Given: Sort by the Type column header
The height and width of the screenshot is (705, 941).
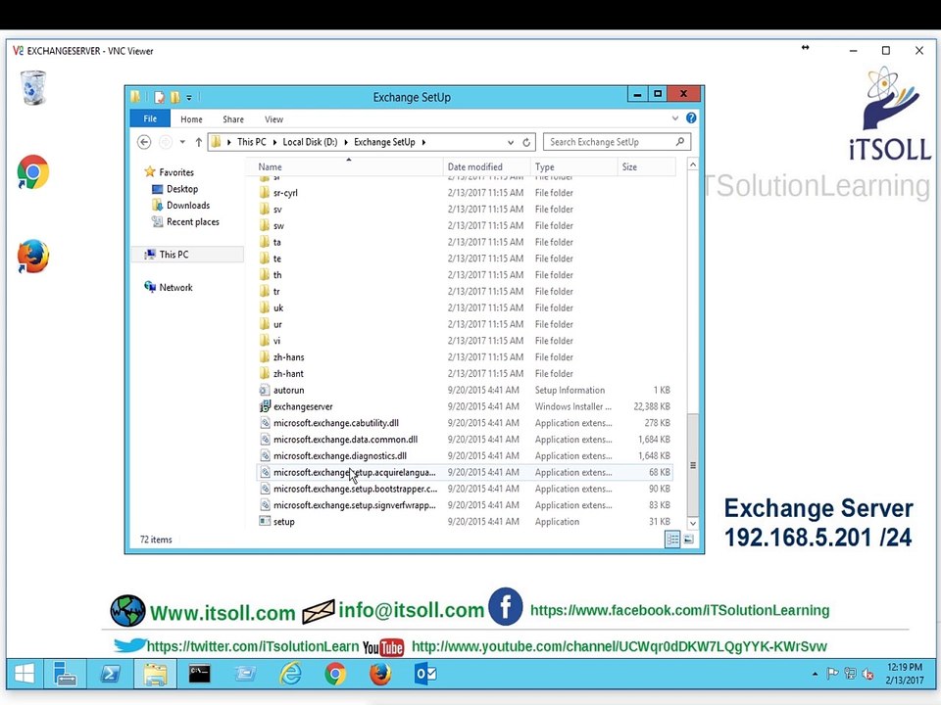Looking at the screenshot, I should (573, 166).
